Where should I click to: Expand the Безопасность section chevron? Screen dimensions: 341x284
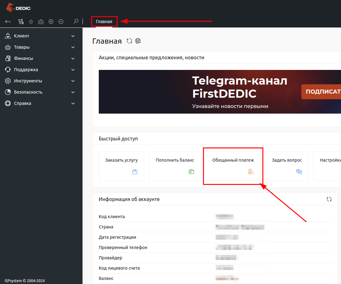coord(73,92)
